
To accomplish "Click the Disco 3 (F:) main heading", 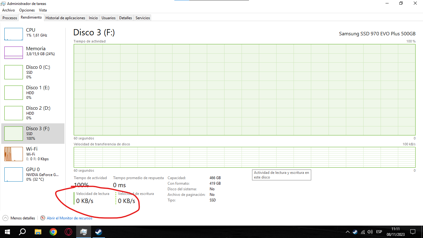I will [x=94, y=33].
